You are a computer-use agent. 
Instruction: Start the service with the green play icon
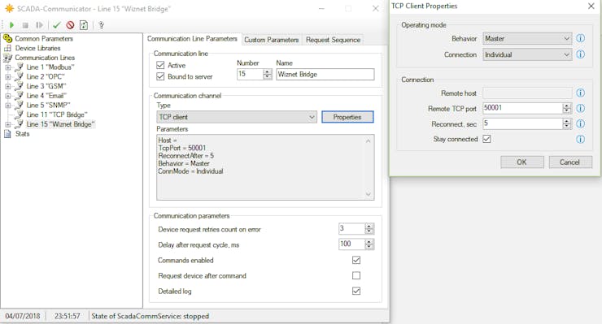[11, 25]
